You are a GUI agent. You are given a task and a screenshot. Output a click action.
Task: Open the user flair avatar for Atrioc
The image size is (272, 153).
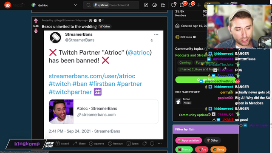[x=178, y=101]
